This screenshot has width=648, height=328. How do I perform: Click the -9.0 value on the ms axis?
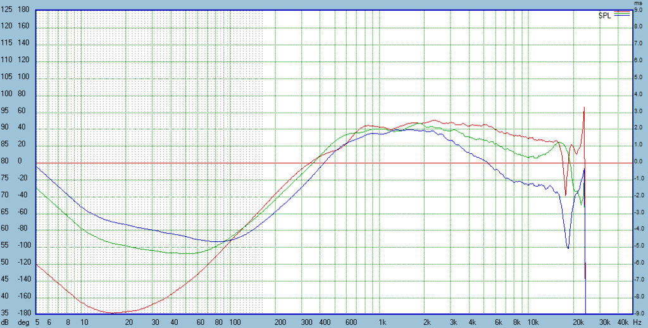[638, 313]
